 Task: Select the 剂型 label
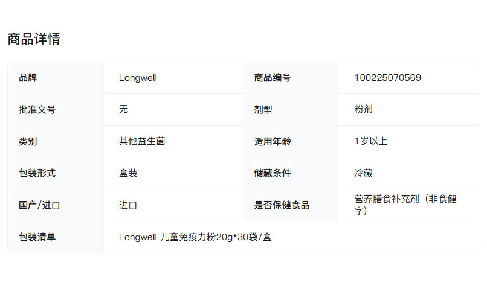point(263,110)
